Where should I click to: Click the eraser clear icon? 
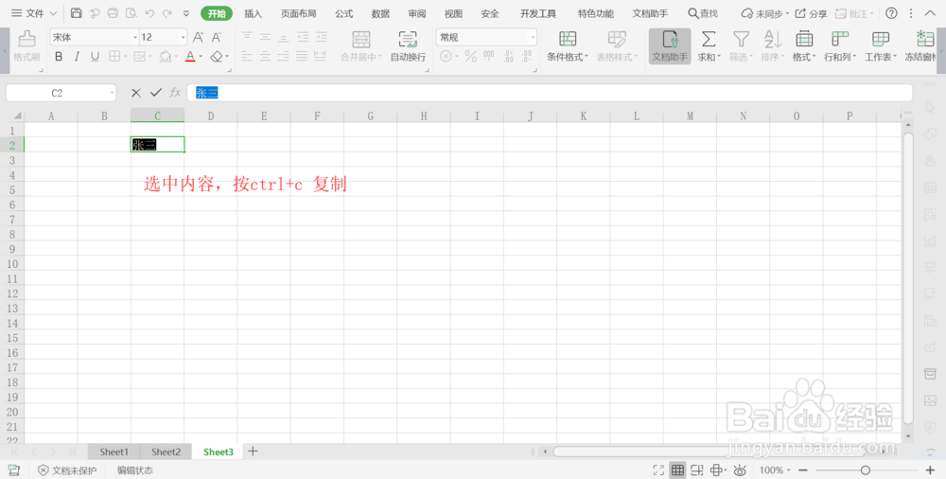pos(217,56)
